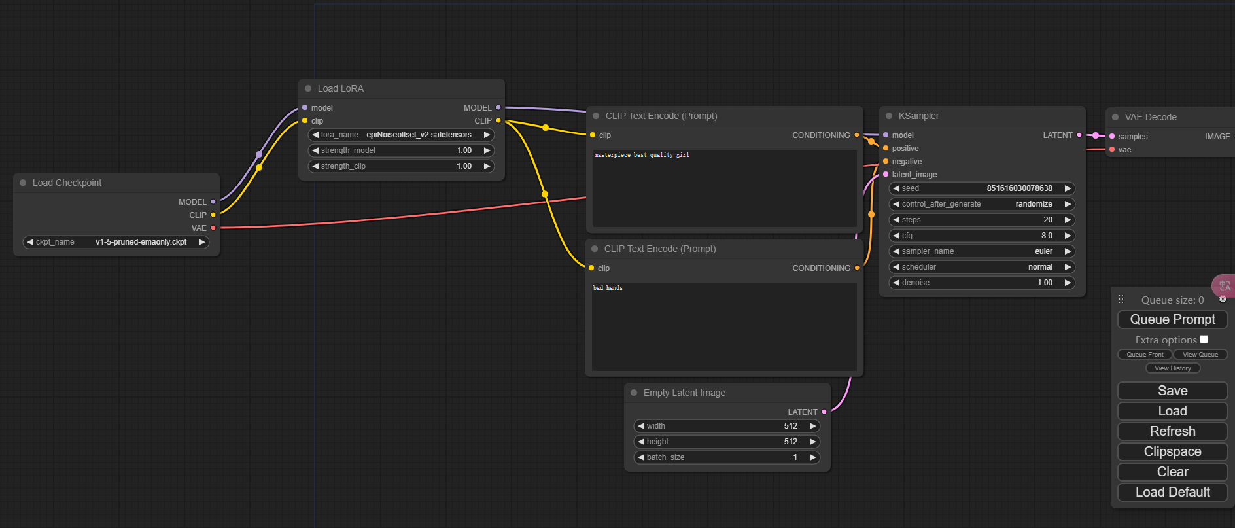Screen dimensions: 1235x528
Task: Collapse the top CLIP Text Encode node dot
Action: coord(596,116)
